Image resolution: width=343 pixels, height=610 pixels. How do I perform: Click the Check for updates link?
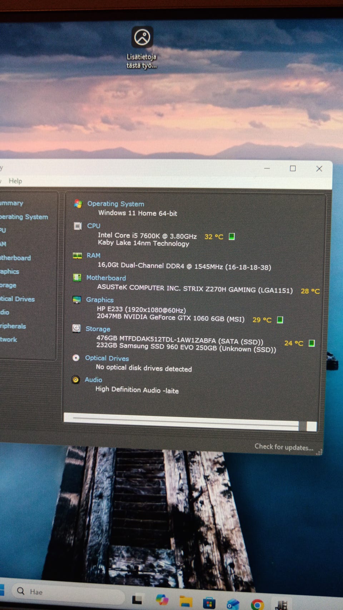pyautogui.click(x=284, y=447)
